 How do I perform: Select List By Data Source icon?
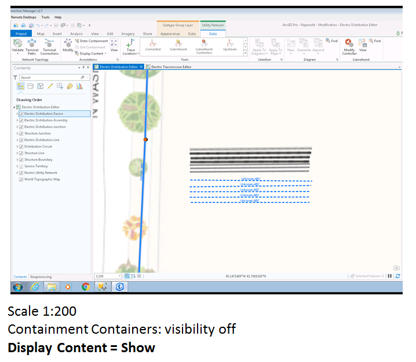pos(30,86)
